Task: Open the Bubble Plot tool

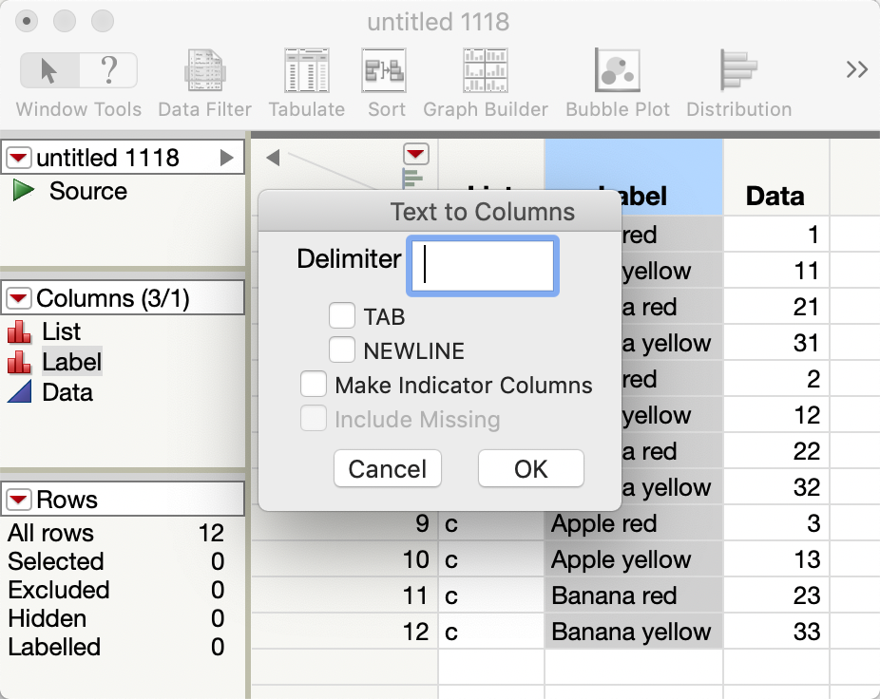Action: click(x=617, y=70)
